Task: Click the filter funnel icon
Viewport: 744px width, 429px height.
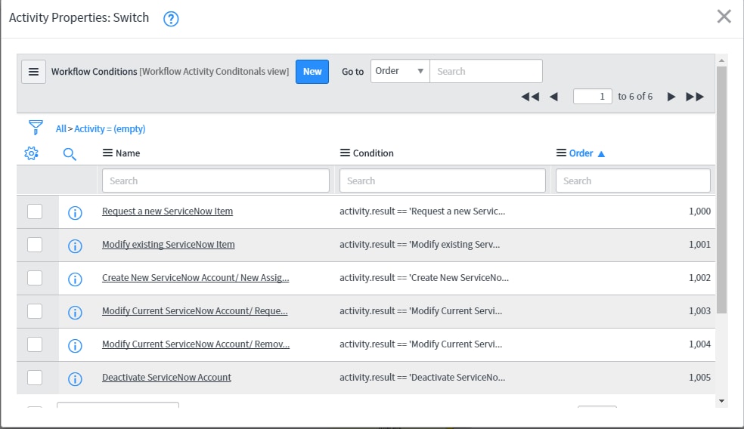Action: 36,128
